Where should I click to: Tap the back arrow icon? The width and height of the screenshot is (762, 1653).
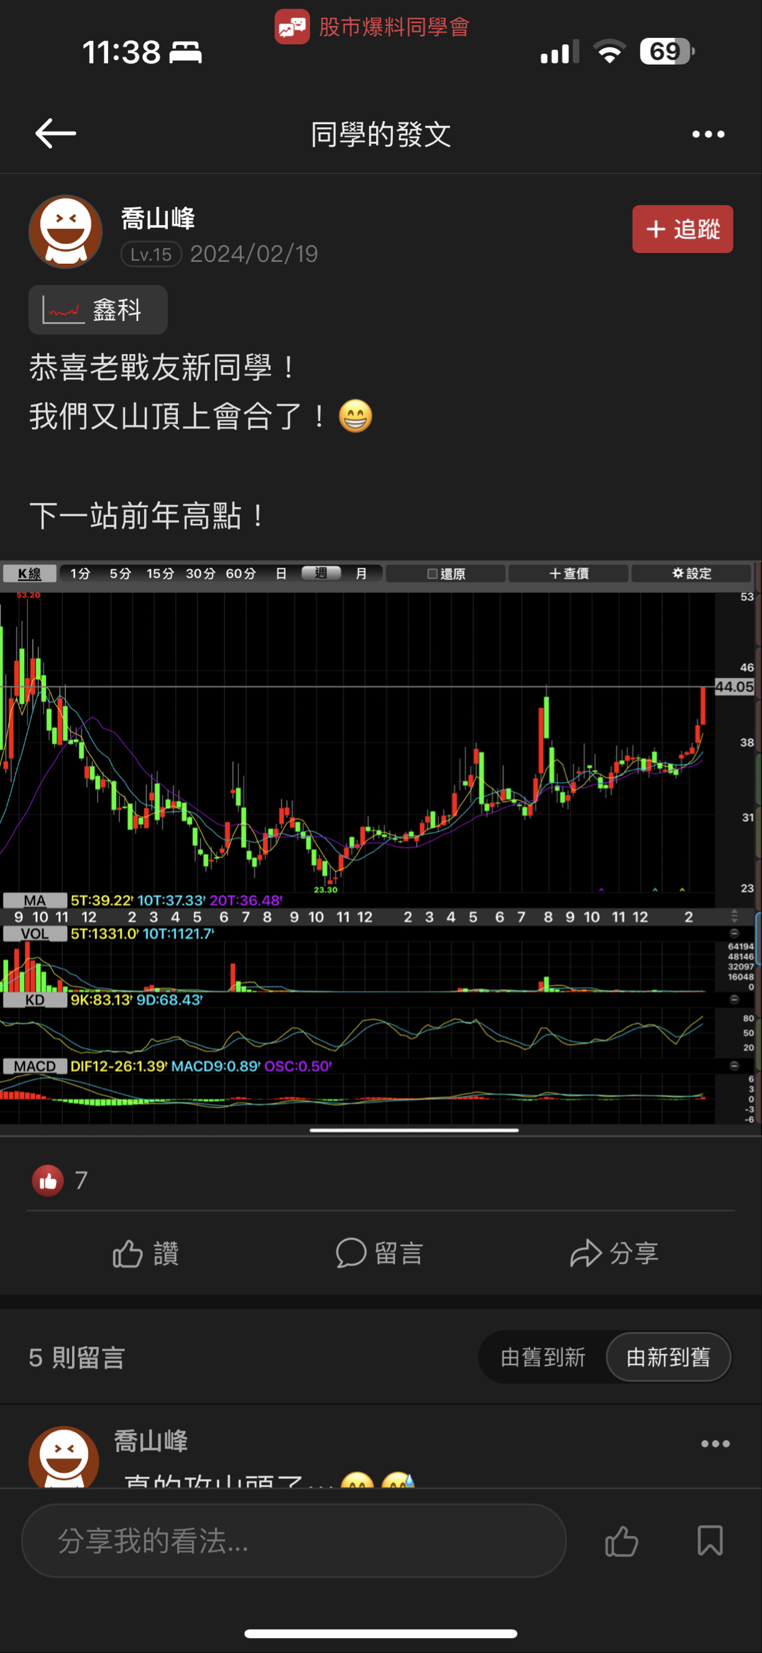pos(56,134)
